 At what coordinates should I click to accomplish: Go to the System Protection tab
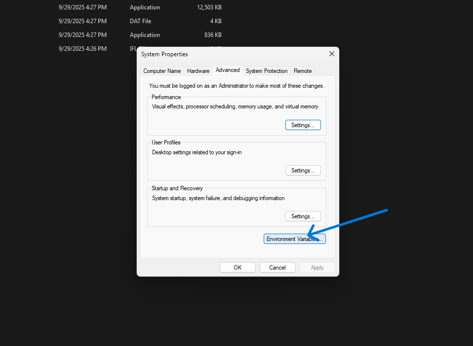(x=267, y=71)
